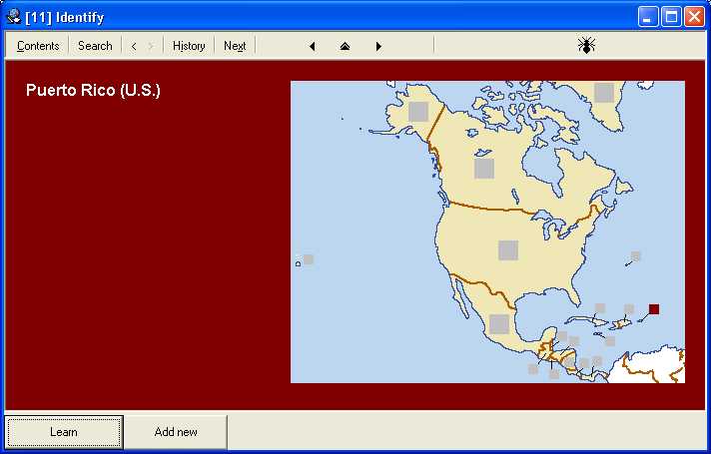Image resolution: width=711 pixels, height=454 pixels.
Task: Click the Bermuda marker in the Atlantic
Action: click(636, 256)
